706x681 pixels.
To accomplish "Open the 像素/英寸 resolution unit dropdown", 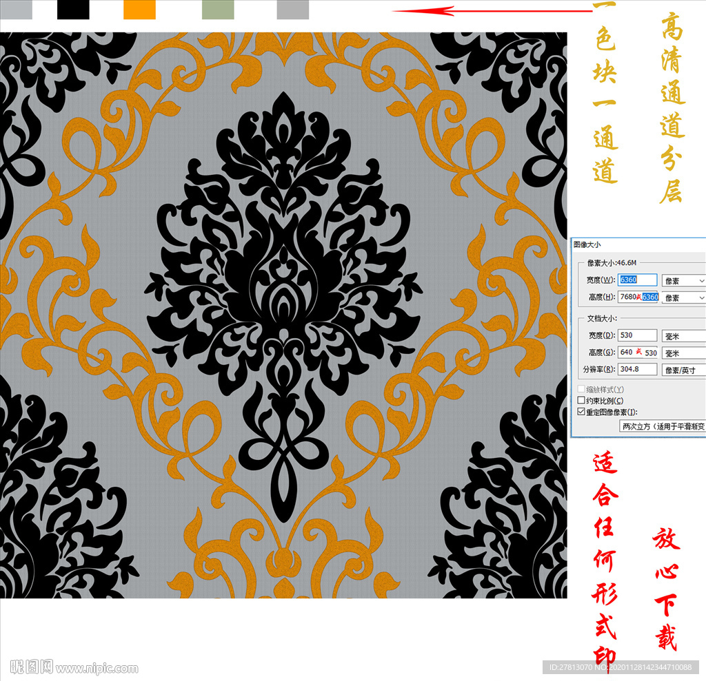I will pyautogui.click(x=683, y=370).
